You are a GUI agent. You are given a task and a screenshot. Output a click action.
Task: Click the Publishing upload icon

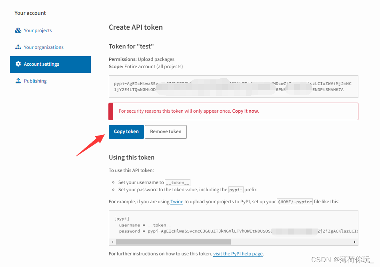click(x=18, y=81)
